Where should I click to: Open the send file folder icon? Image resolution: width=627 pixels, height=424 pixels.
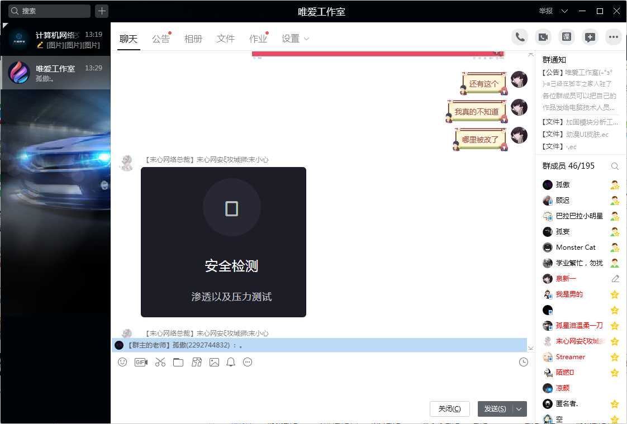click(178, 362)
